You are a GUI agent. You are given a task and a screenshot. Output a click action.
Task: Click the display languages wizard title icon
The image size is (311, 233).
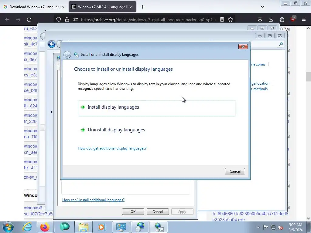[x=76, y=55]
